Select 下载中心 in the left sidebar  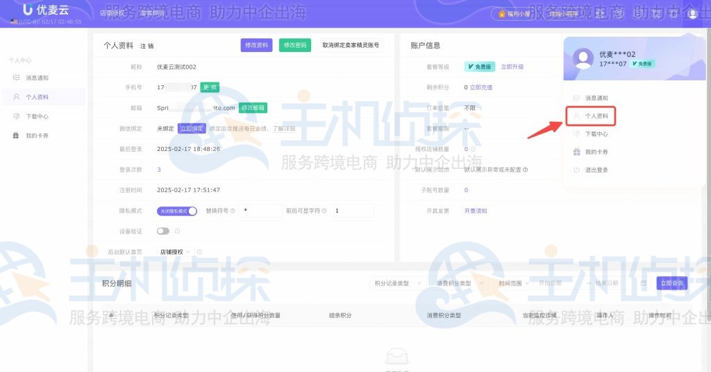[43, 116]
